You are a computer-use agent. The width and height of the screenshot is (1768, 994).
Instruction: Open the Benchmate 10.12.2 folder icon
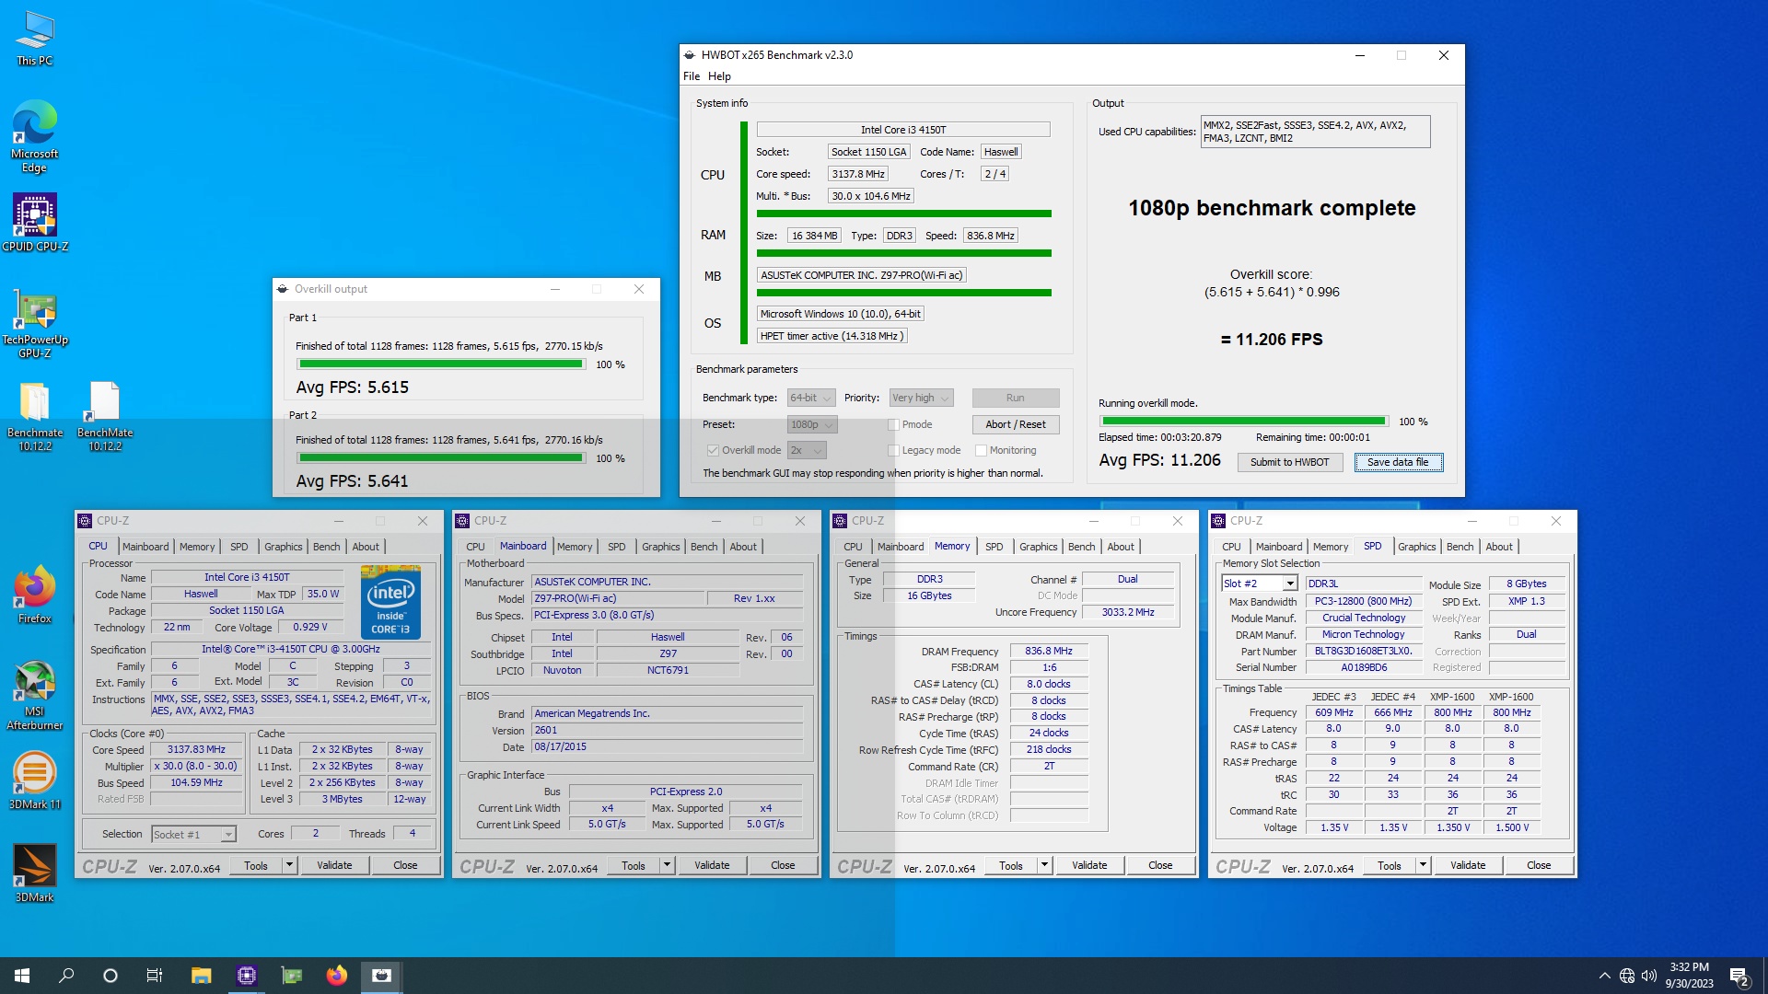pyautogui.click(x=35, y=416)
